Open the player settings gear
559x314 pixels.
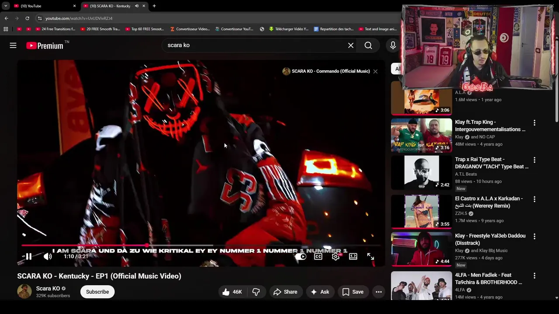pos(336,256)
